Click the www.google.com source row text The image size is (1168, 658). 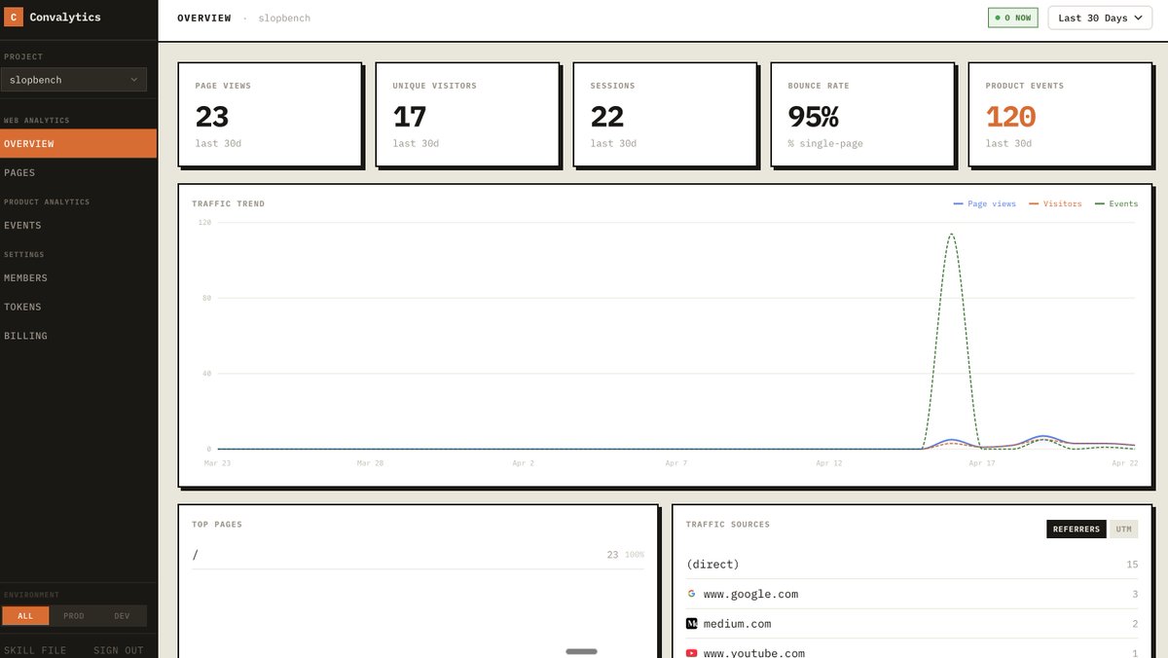[x=750, y=594]
